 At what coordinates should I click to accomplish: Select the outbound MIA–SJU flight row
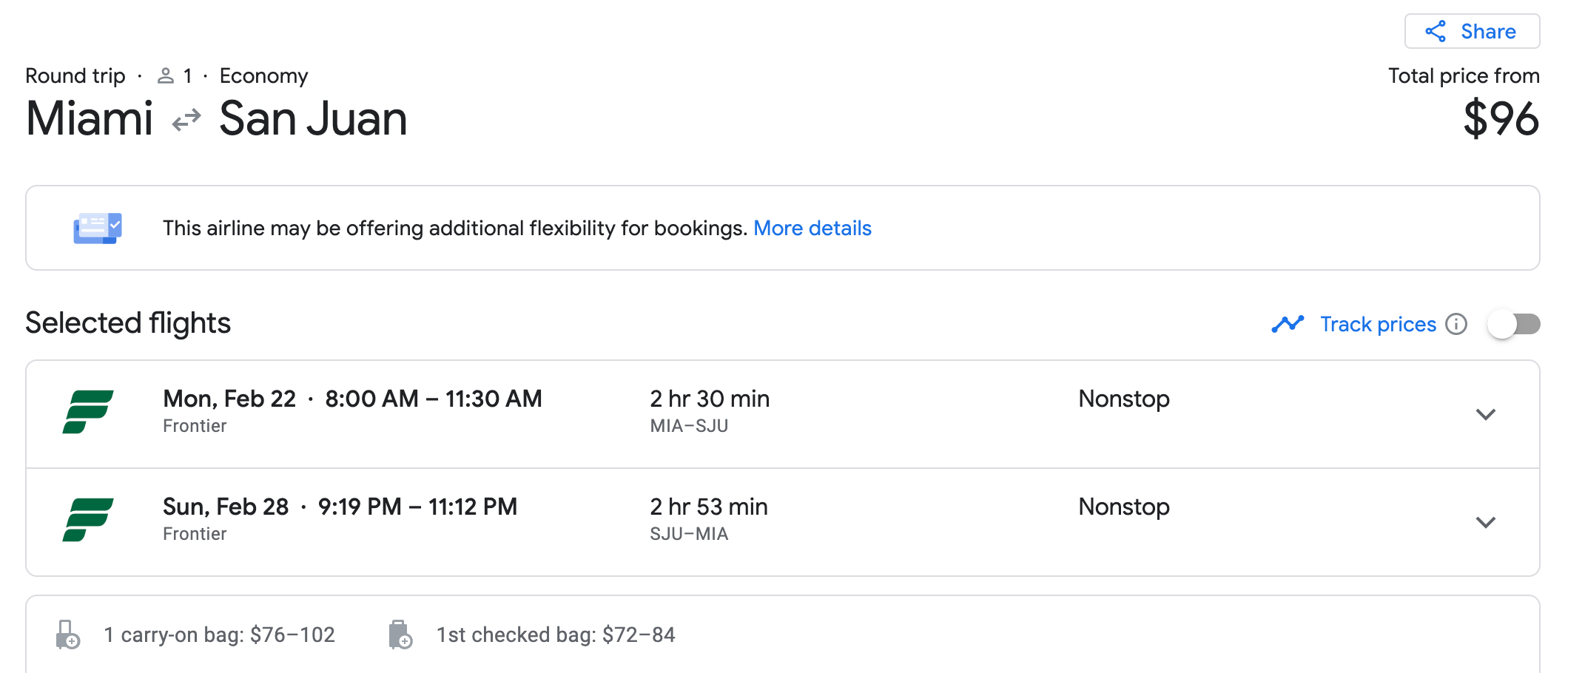pyautogui.click(x=783, y=414)
